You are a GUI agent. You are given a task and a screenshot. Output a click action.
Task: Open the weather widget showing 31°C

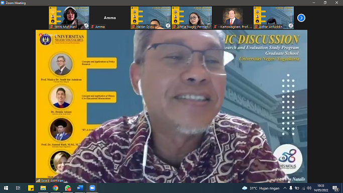[261, 188]
